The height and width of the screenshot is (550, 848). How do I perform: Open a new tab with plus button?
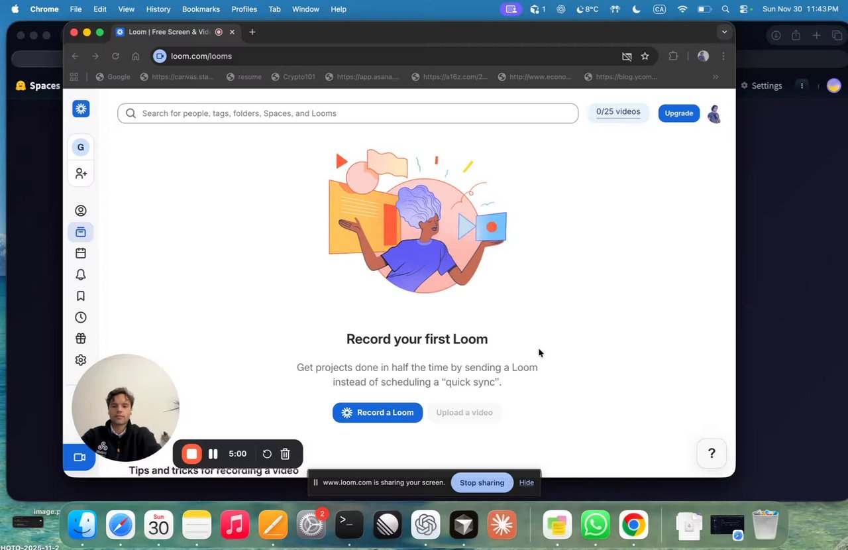click(252, 32)
